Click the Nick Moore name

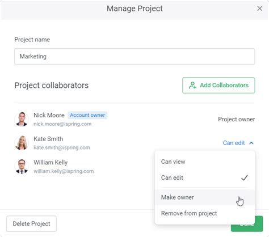49,115
